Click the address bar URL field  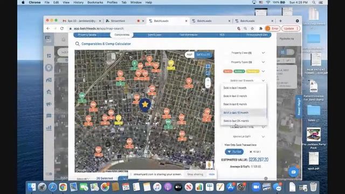(152, 29)
